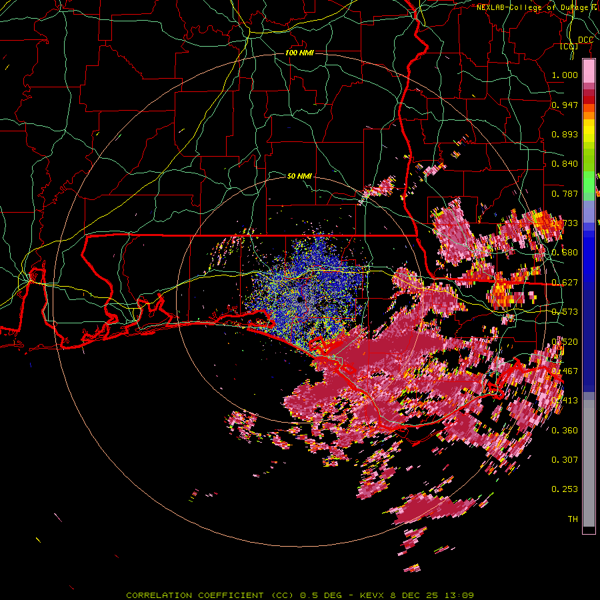
Task: Click the 0.360 scale value
Action: (x=565, y=431)
